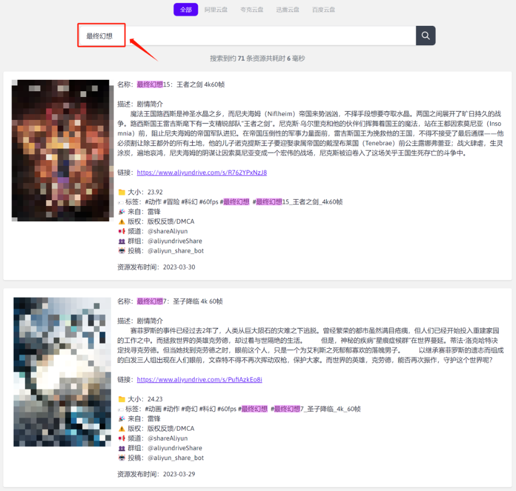
Task: Click 版权反馈/DMCA in 王者之剑 card
Action: (171, 221)
